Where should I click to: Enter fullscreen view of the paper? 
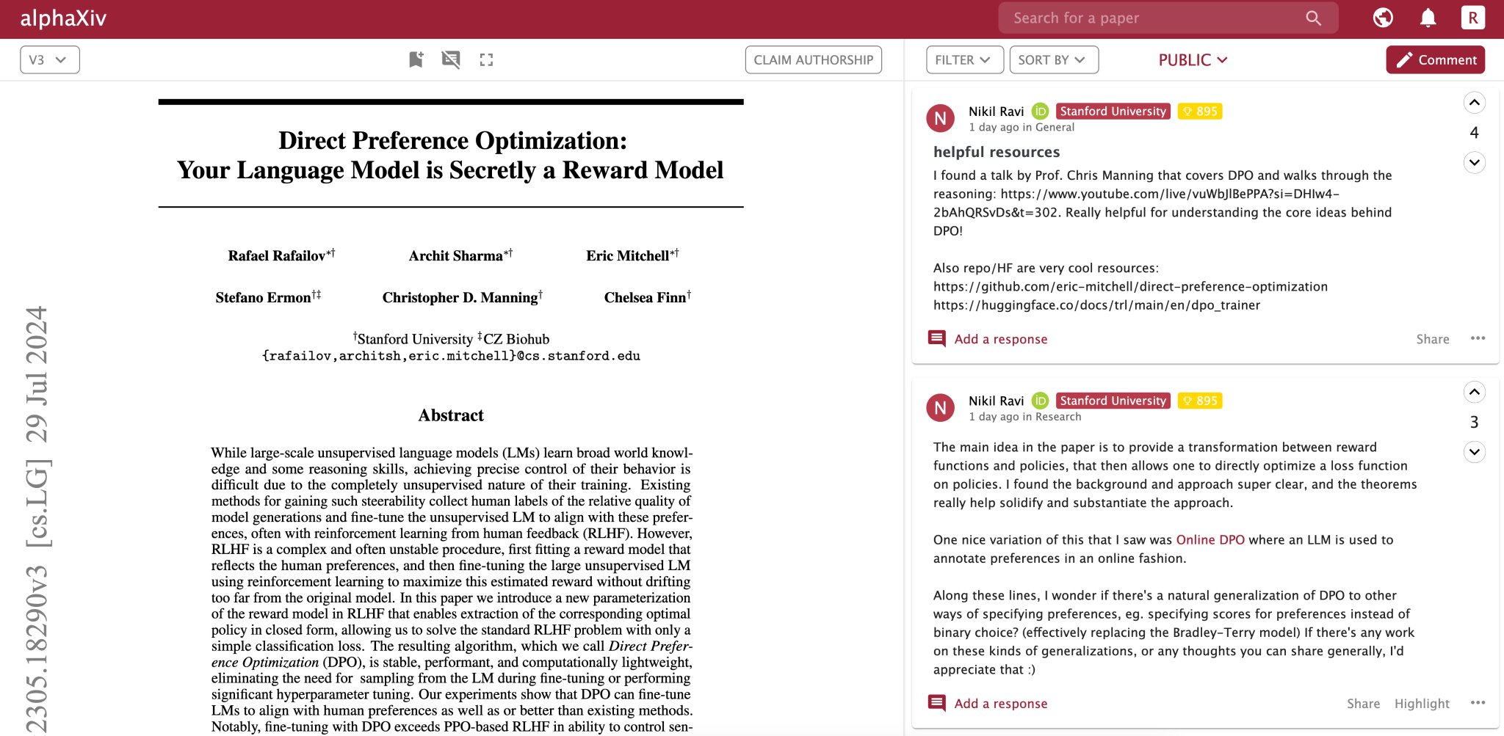click(x=486, y=60)
